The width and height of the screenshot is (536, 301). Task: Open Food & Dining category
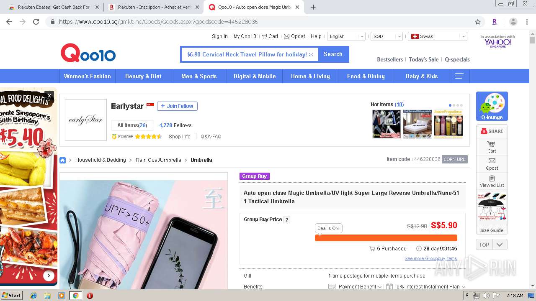(366, 76)
